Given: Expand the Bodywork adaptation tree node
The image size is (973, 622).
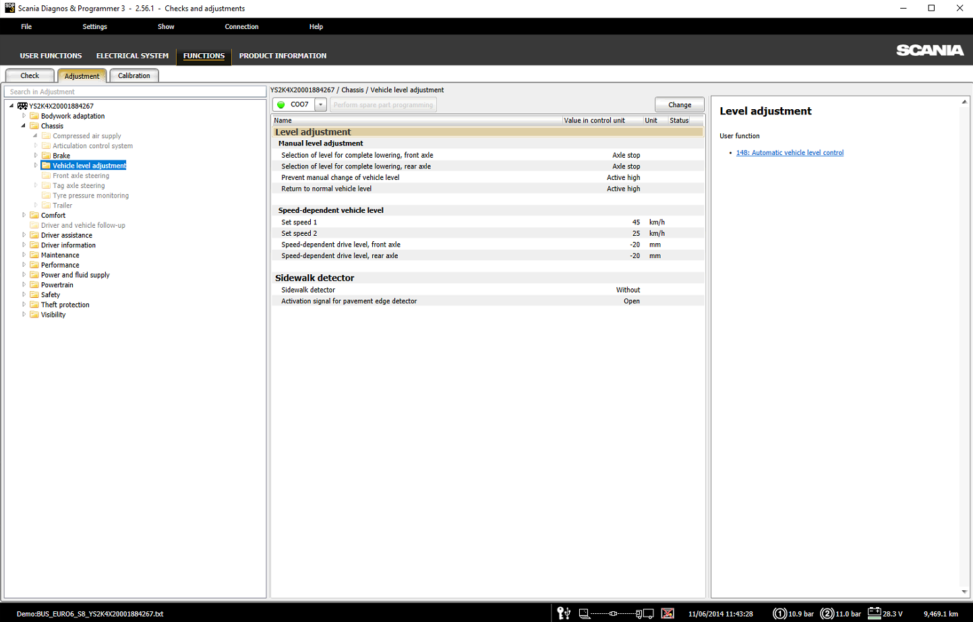Looking at the screenshot, I should pyautogui.click(x=24, y=116).
